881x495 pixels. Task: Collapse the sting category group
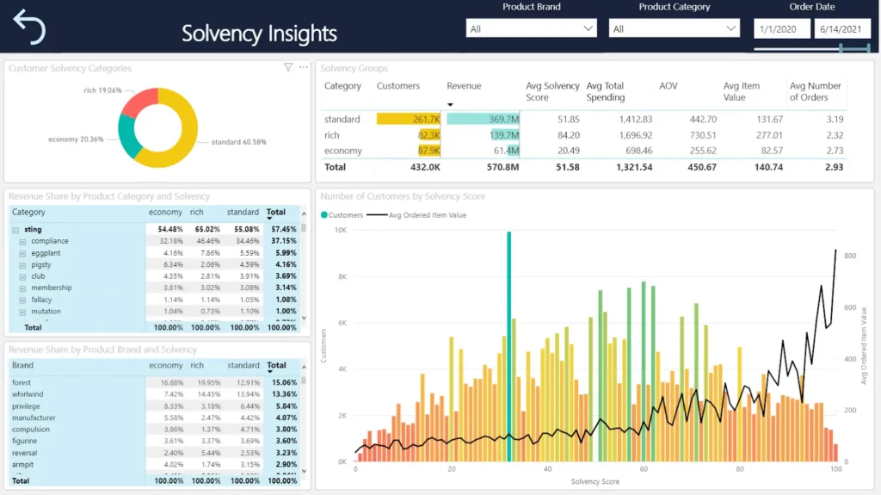tap(15, 230)
